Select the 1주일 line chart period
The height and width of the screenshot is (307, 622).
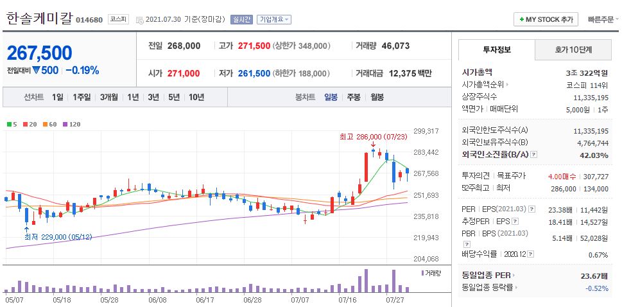click(82, 98)
